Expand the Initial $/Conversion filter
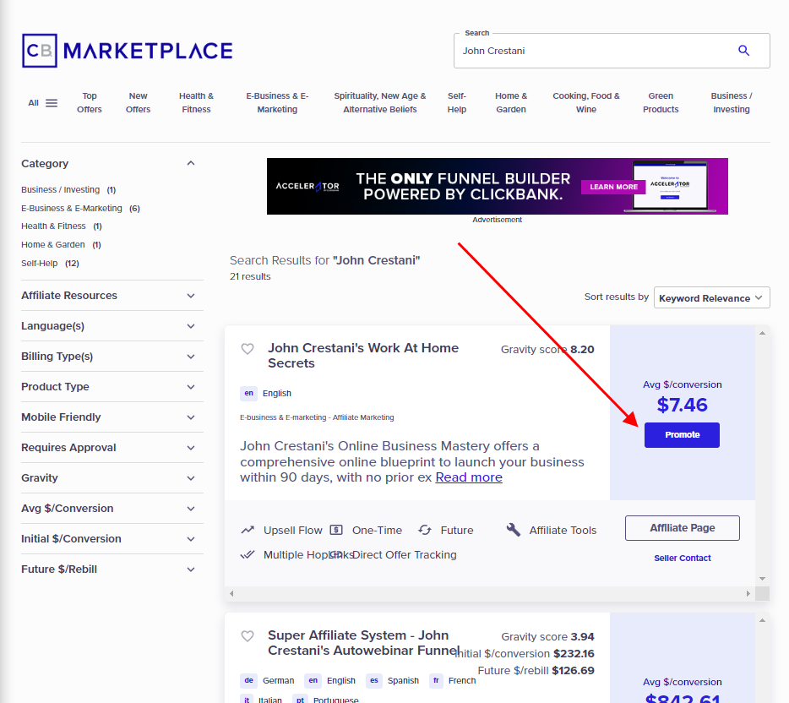Image resolution: width=789 pixels, height=703 pixels. click(x=191, y=539)
